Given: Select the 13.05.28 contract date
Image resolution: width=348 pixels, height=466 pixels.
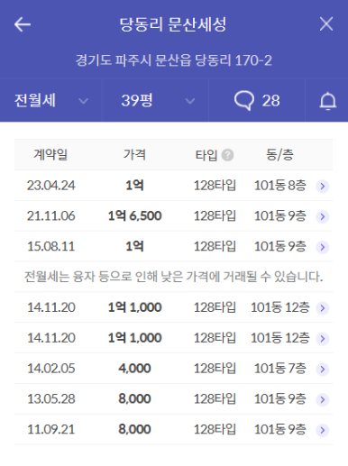Looking at the screenshot, I should coord(51,399).
